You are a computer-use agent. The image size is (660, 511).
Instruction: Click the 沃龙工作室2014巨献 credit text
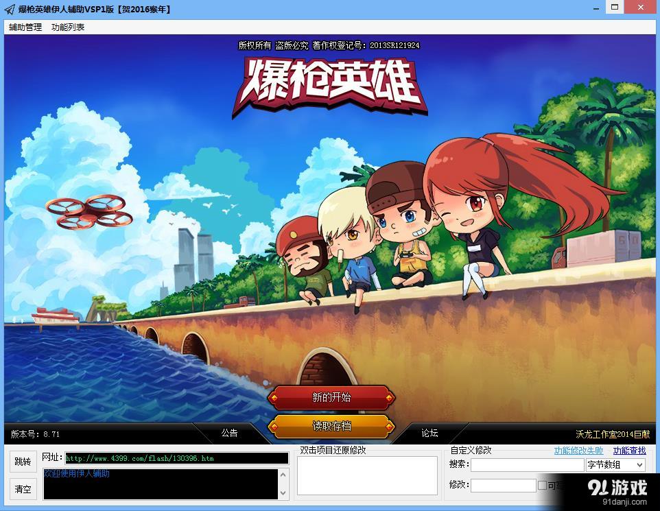[x=613, y=434]
